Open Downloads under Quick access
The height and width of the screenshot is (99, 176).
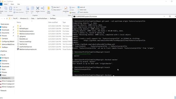5,30
